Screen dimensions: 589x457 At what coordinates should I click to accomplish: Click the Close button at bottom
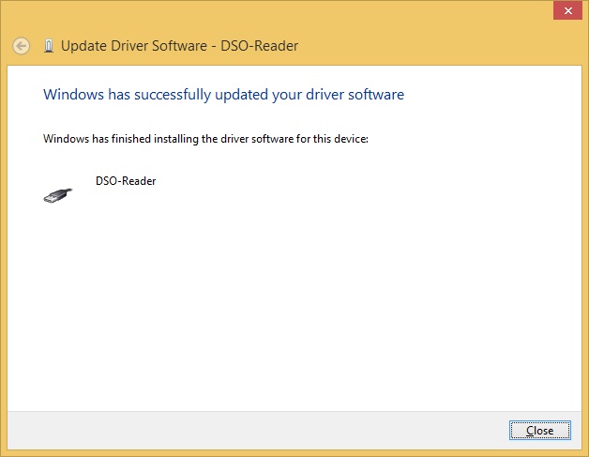tap(540, 430)
